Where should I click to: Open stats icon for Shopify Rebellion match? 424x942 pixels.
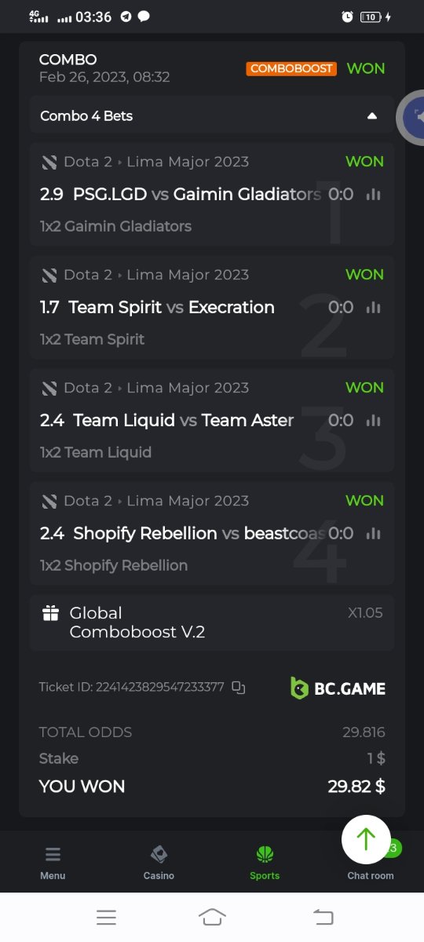[373, 534]
